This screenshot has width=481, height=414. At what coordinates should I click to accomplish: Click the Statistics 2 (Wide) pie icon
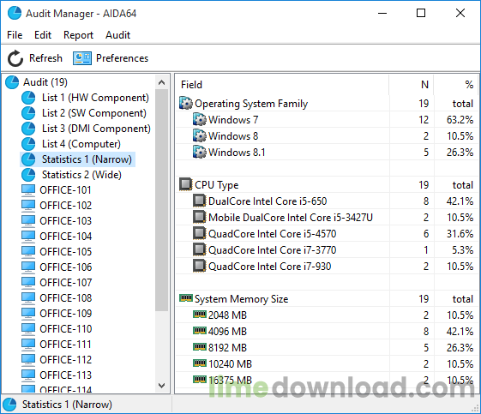[x=28, y=175]
